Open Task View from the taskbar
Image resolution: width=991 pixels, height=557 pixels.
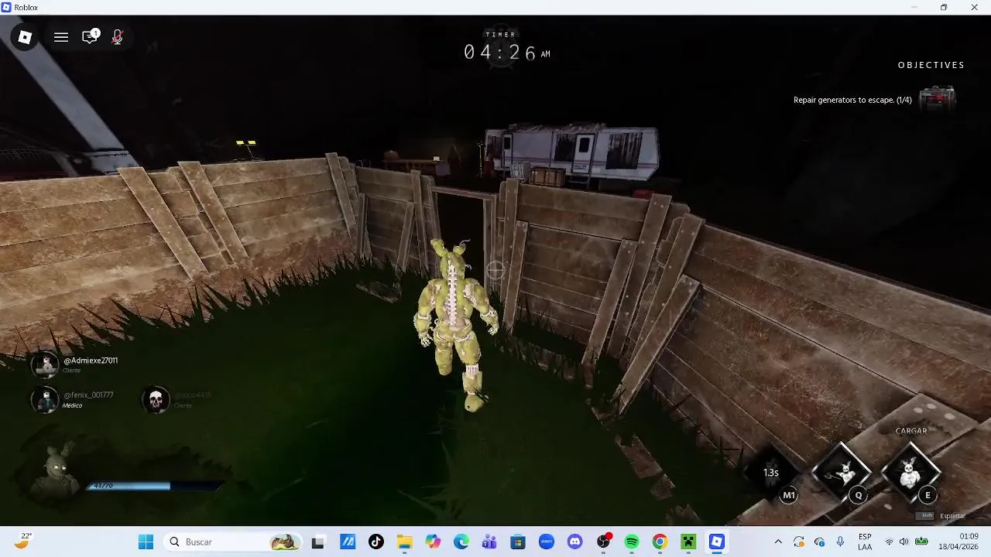[317, 542]
